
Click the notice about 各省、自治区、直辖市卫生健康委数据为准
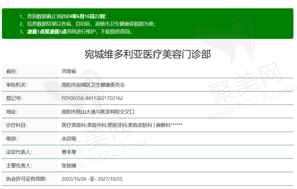(91, 24)
